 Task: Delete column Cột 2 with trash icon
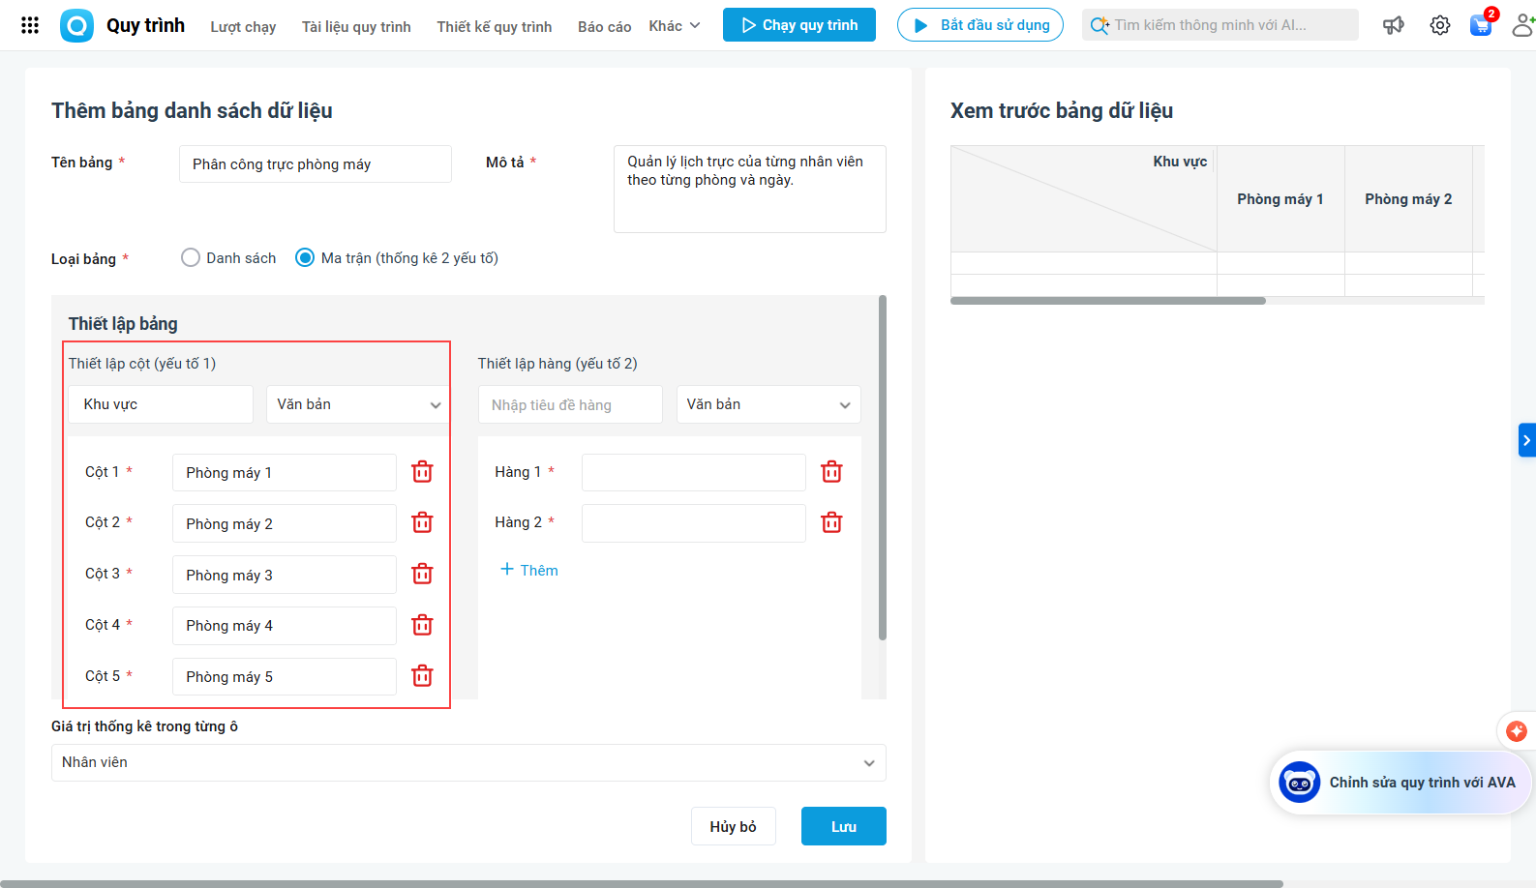422,523
